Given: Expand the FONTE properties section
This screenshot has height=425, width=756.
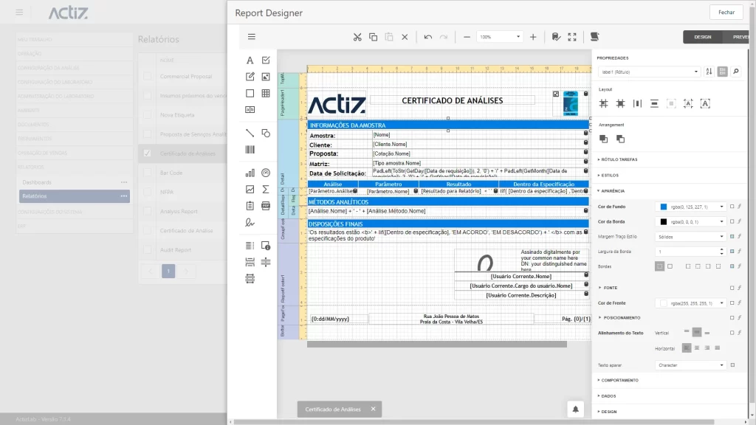Looking at the screenshot, I should click(x=610, y=288).
